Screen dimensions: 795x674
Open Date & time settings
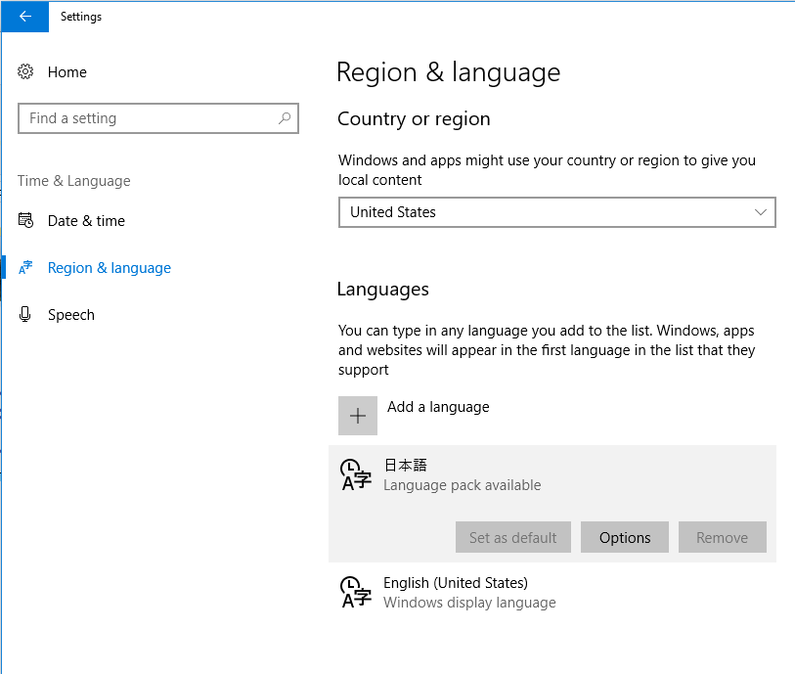[86, 221]
